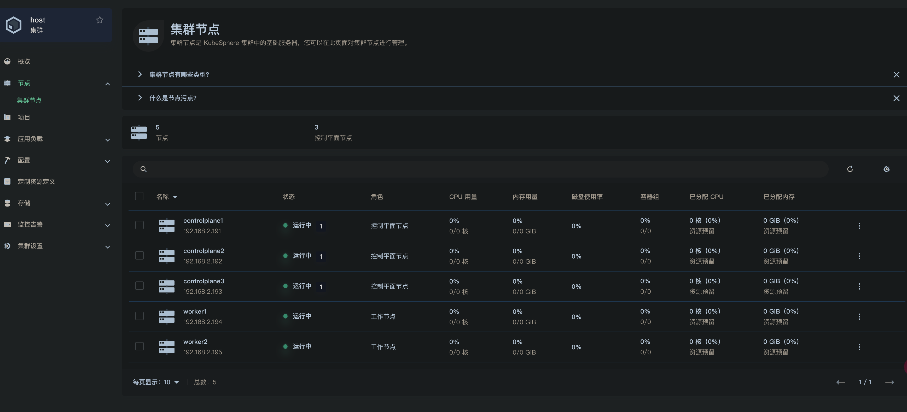
Task: Star the host cluster as favorite
Action: (100, 20)
